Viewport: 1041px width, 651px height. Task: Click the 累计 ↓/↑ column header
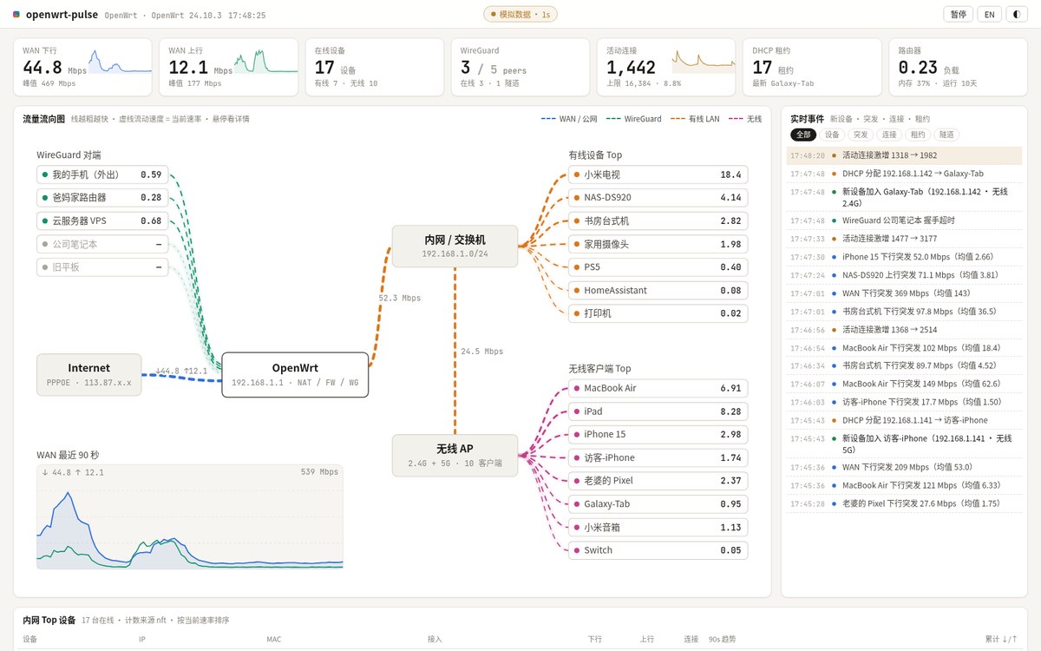click(1000, 640)
